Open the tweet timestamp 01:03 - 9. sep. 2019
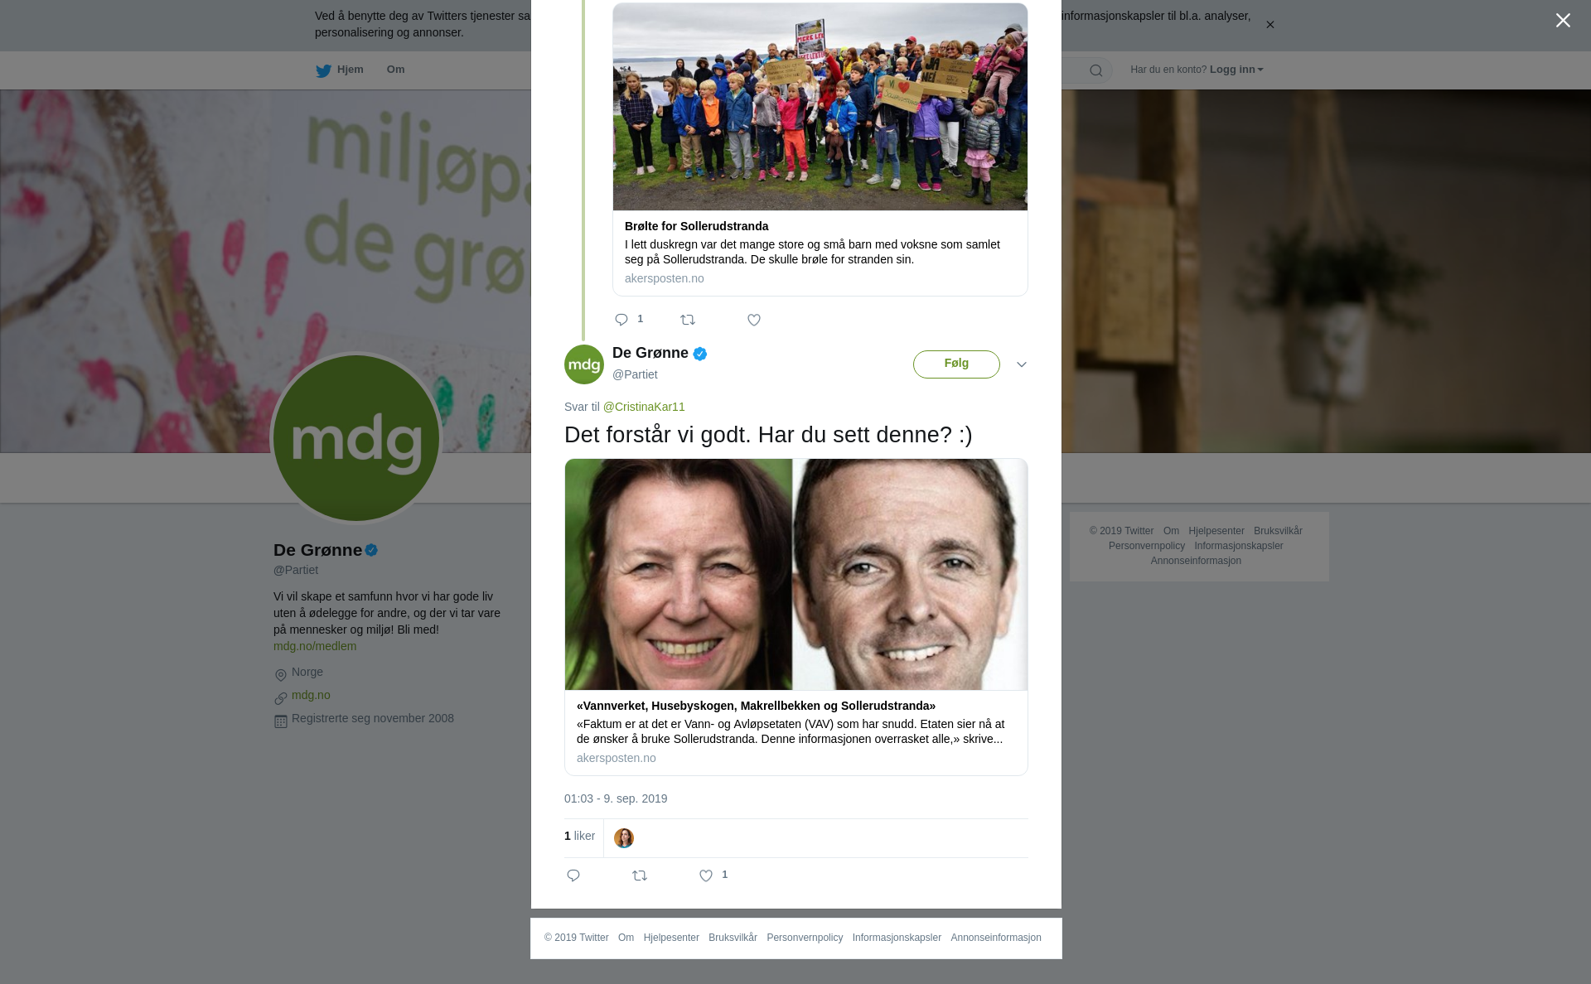The height and width of the screenshot is (984, 1591). 616,798
